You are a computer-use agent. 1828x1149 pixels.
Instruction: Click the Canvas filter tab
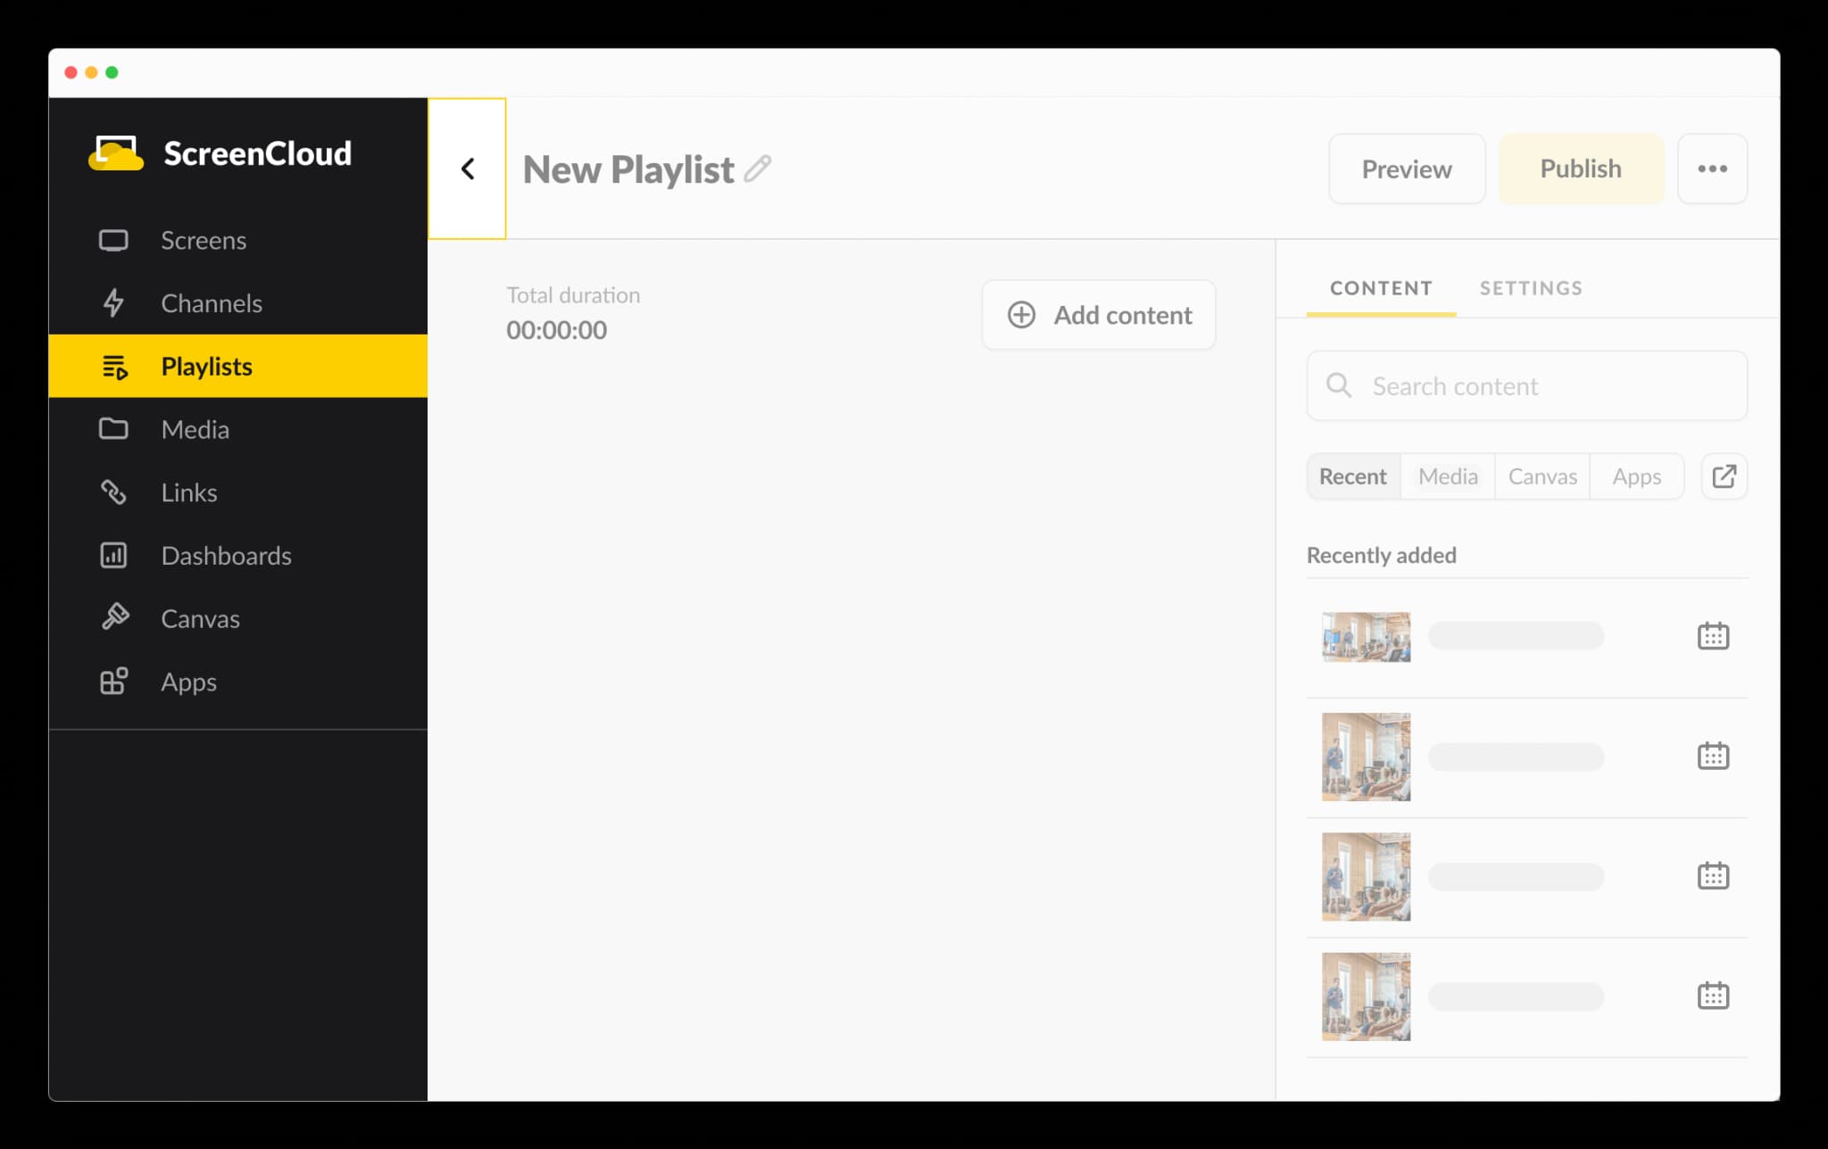(x=1541, y=475)
